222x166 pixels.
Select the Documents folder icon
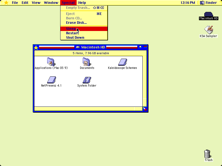point(87,63)
